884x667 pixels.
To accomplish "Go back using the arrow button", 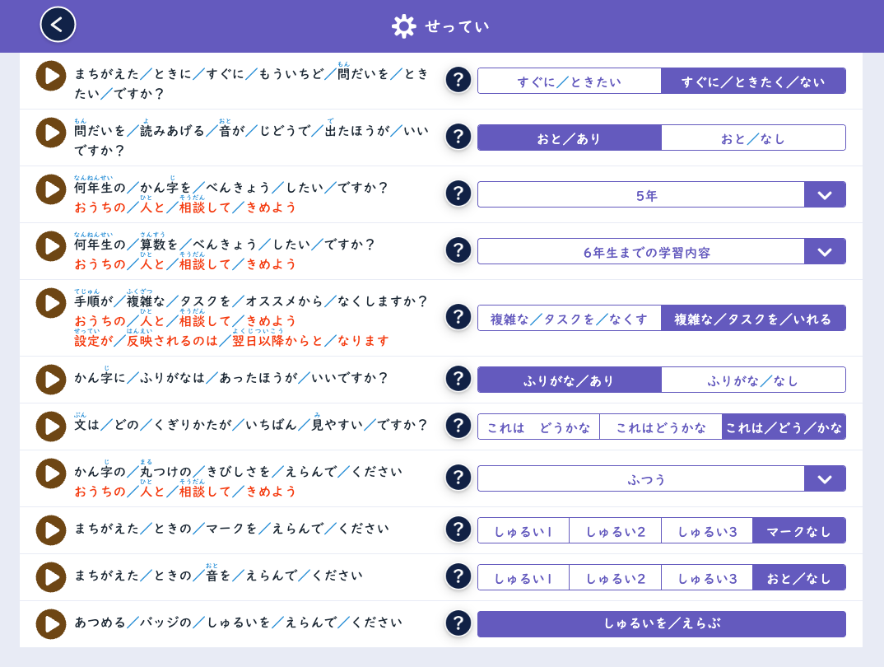I will (58, 25).
